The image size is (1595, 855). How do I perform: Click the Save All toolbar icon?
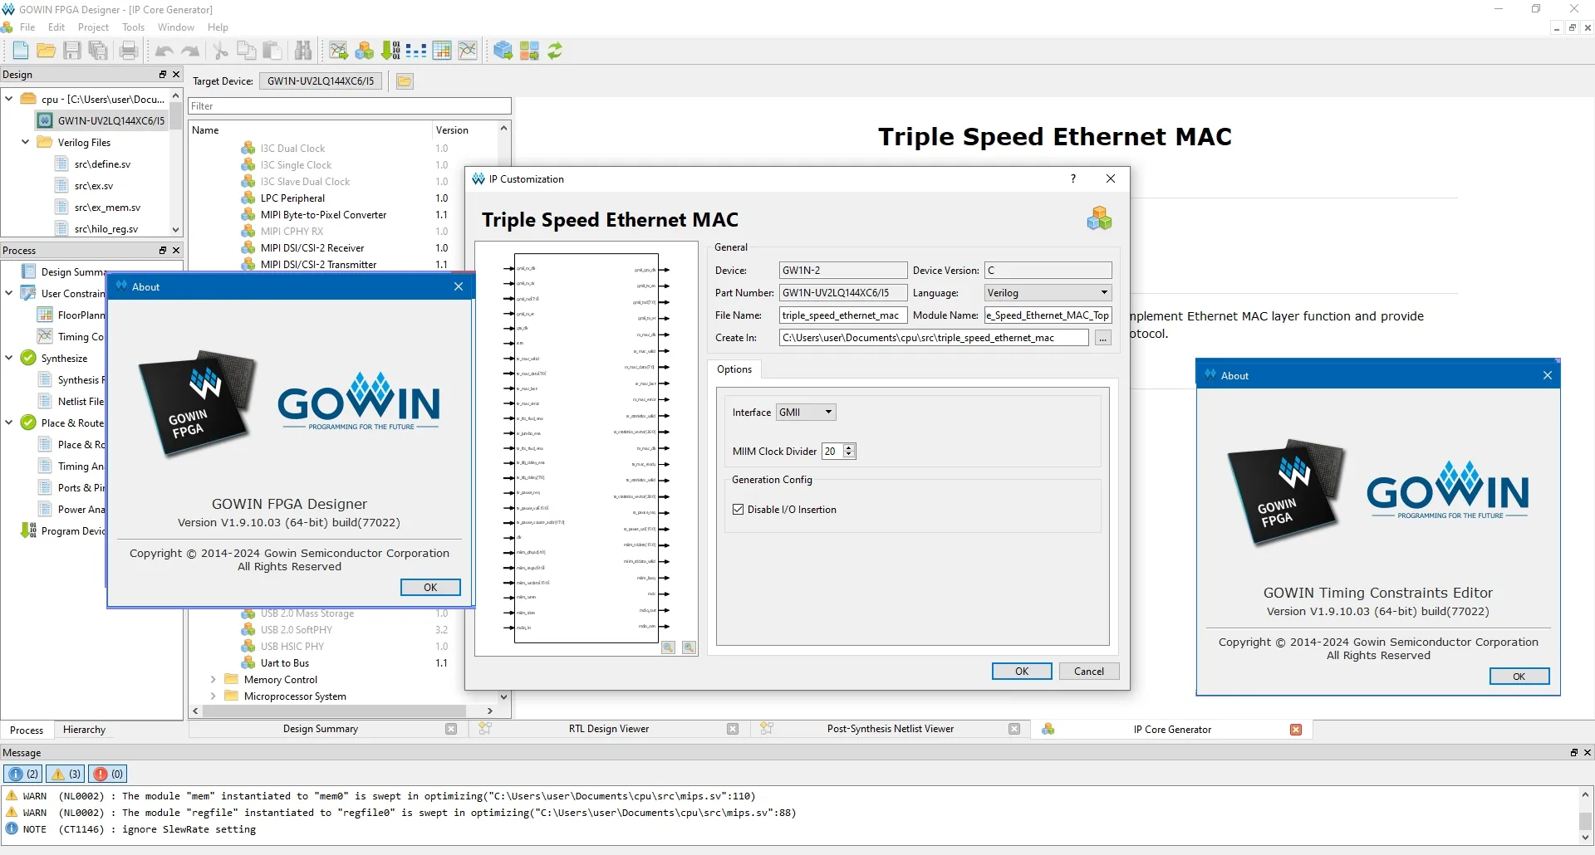coord(98,51)
